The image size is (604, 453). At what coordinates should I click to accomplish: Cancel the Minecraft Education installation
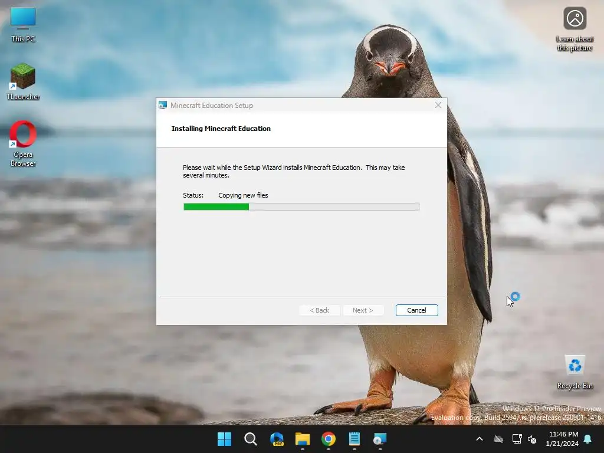(416, 310)
